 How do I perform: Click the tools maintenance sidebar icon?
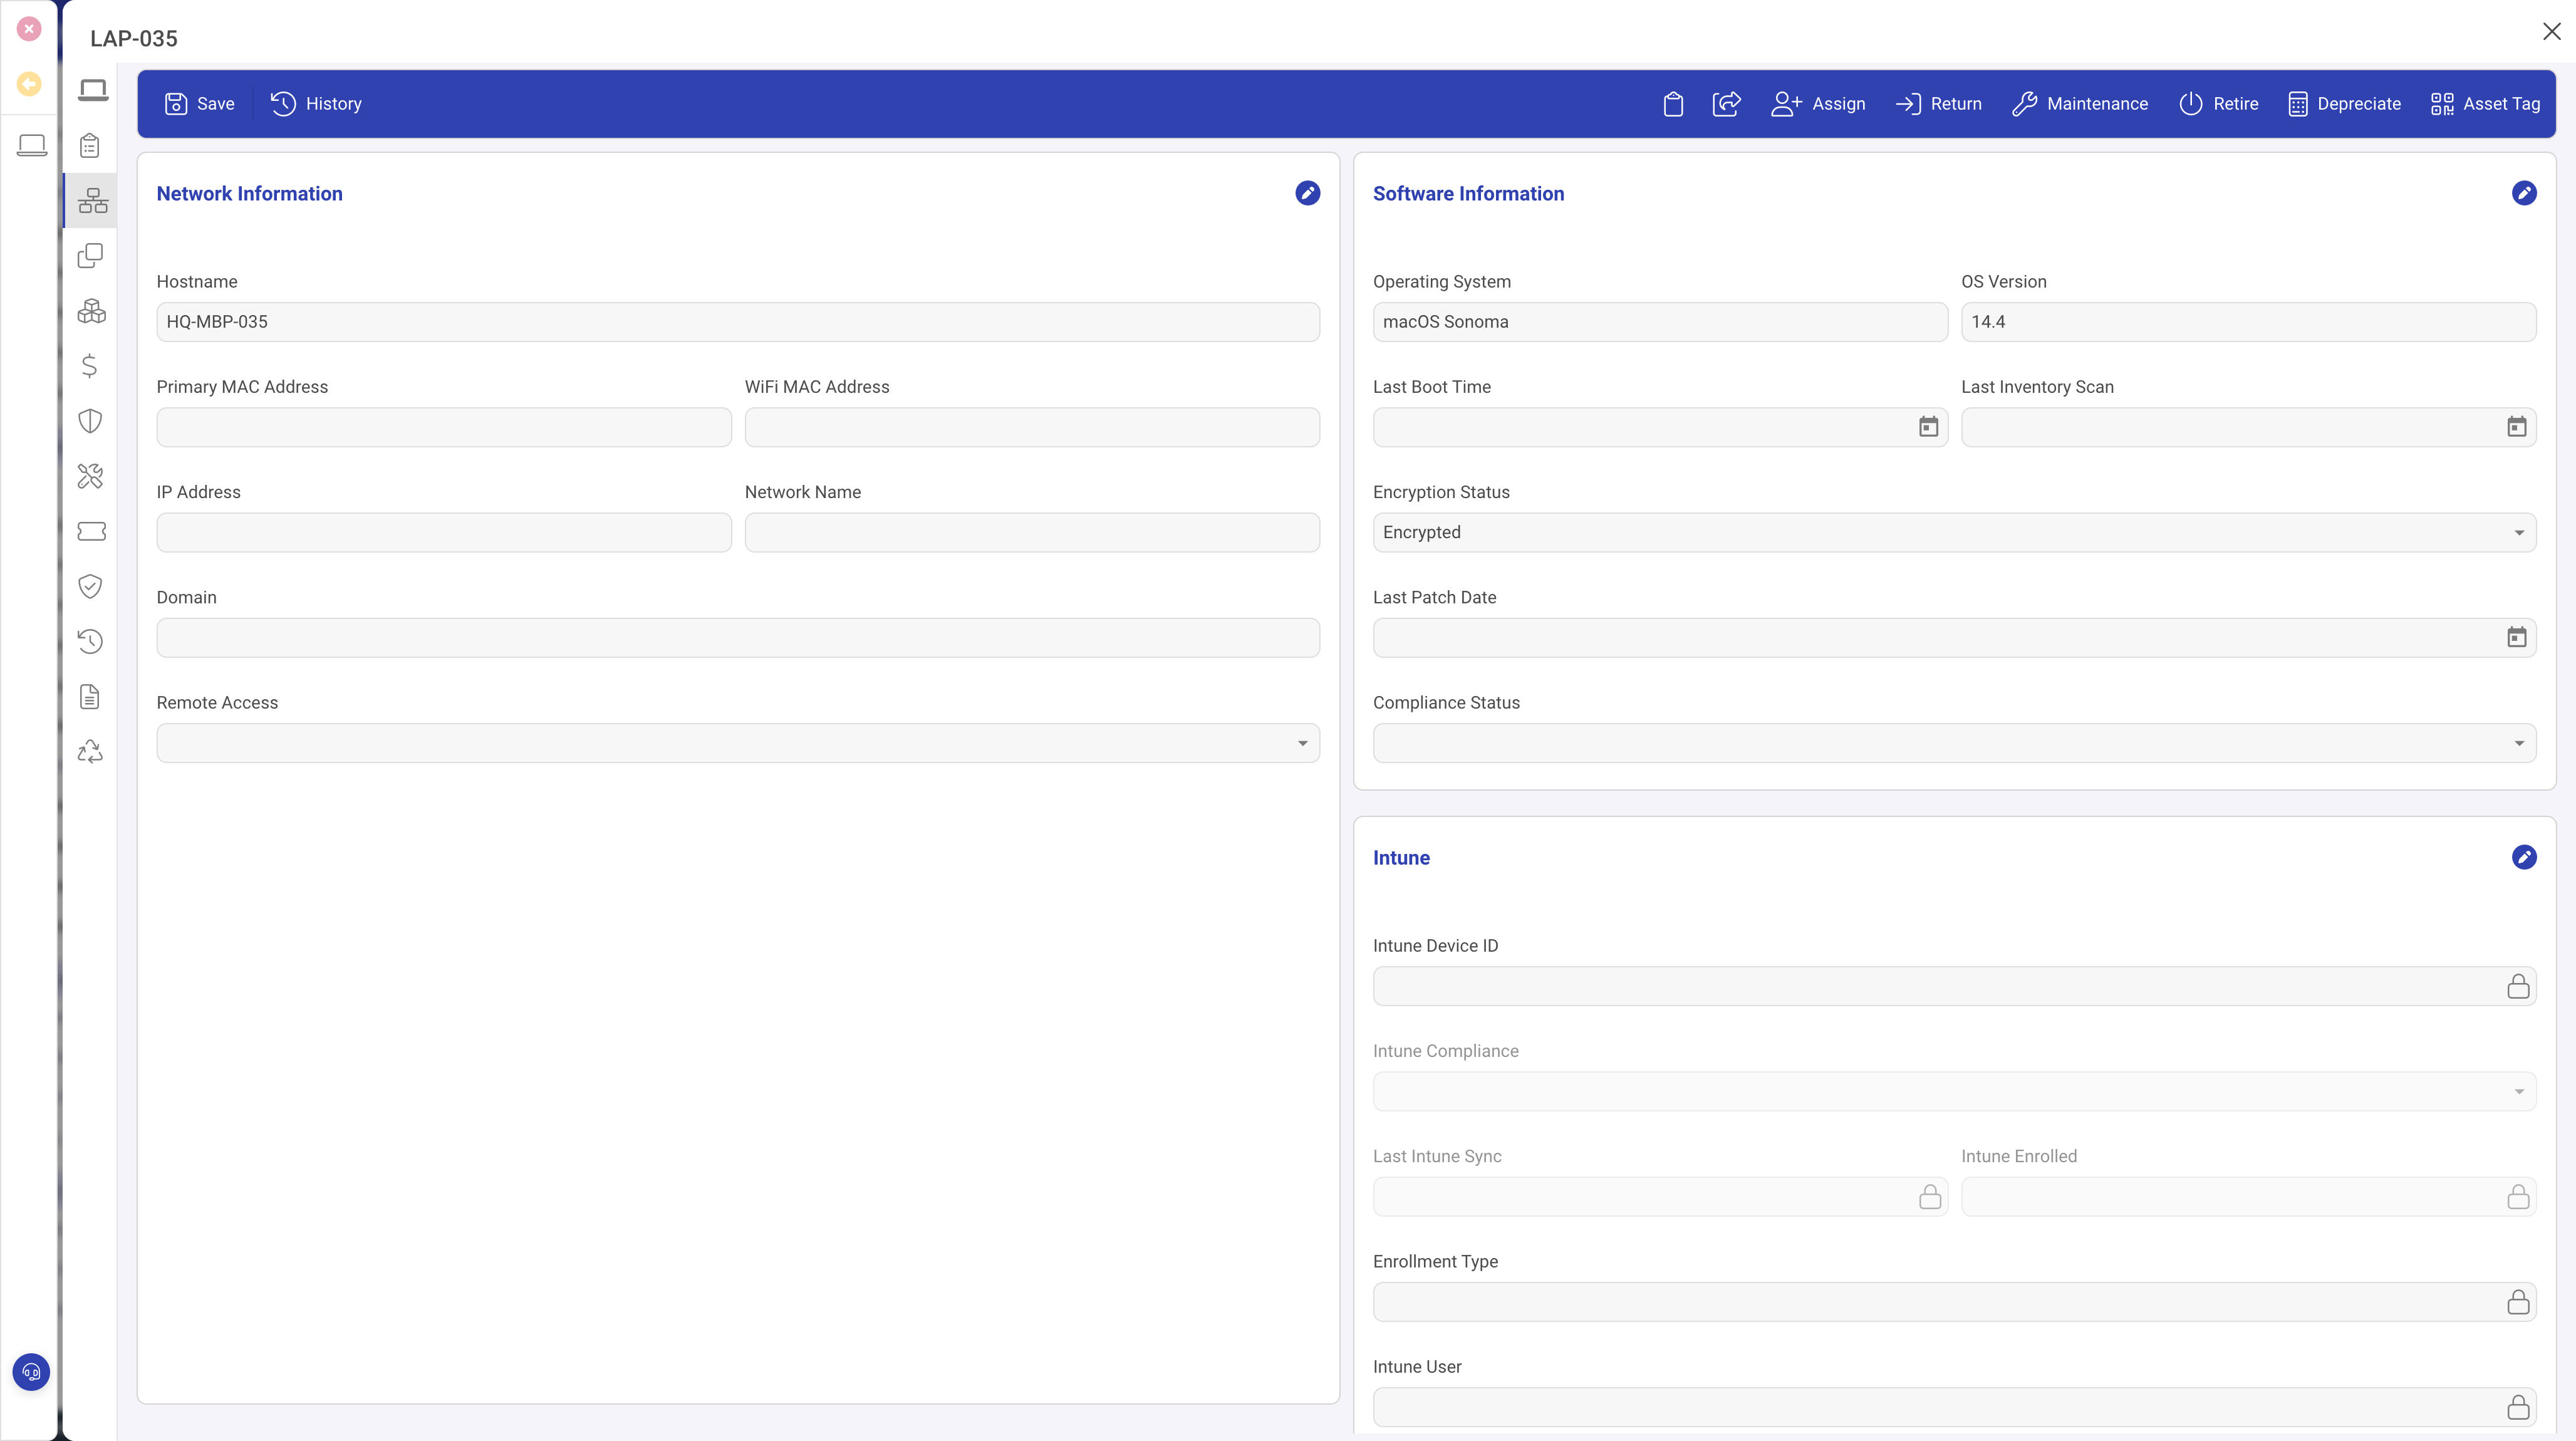(90, 476)
